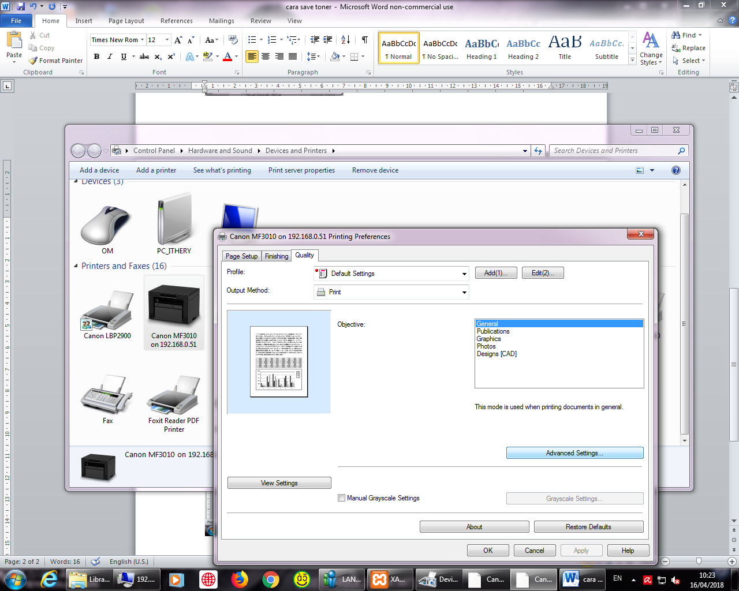Viewport: 739px width, 591px height.
Task: Enable Manual Grayscale Settings
Action: (x=341, y=498)
